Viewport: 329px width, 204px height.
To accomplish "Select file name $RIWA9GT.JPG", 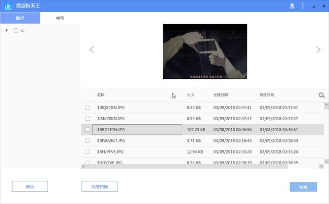I will (111, 141).
